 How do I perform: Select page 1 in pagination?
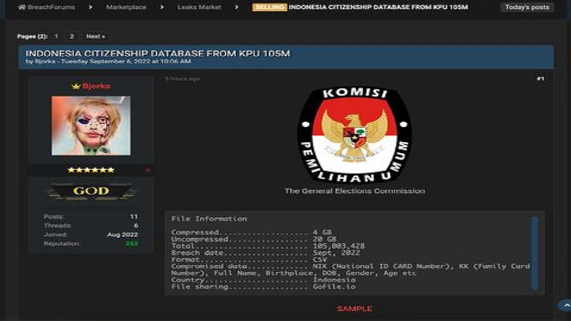[56, 37]
